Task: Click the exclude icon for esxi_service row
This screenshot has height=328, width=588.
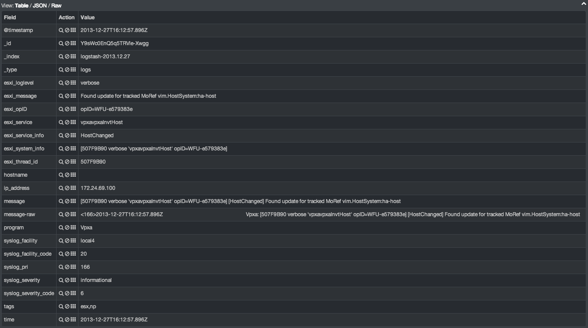Action: (x=67, y=122)
